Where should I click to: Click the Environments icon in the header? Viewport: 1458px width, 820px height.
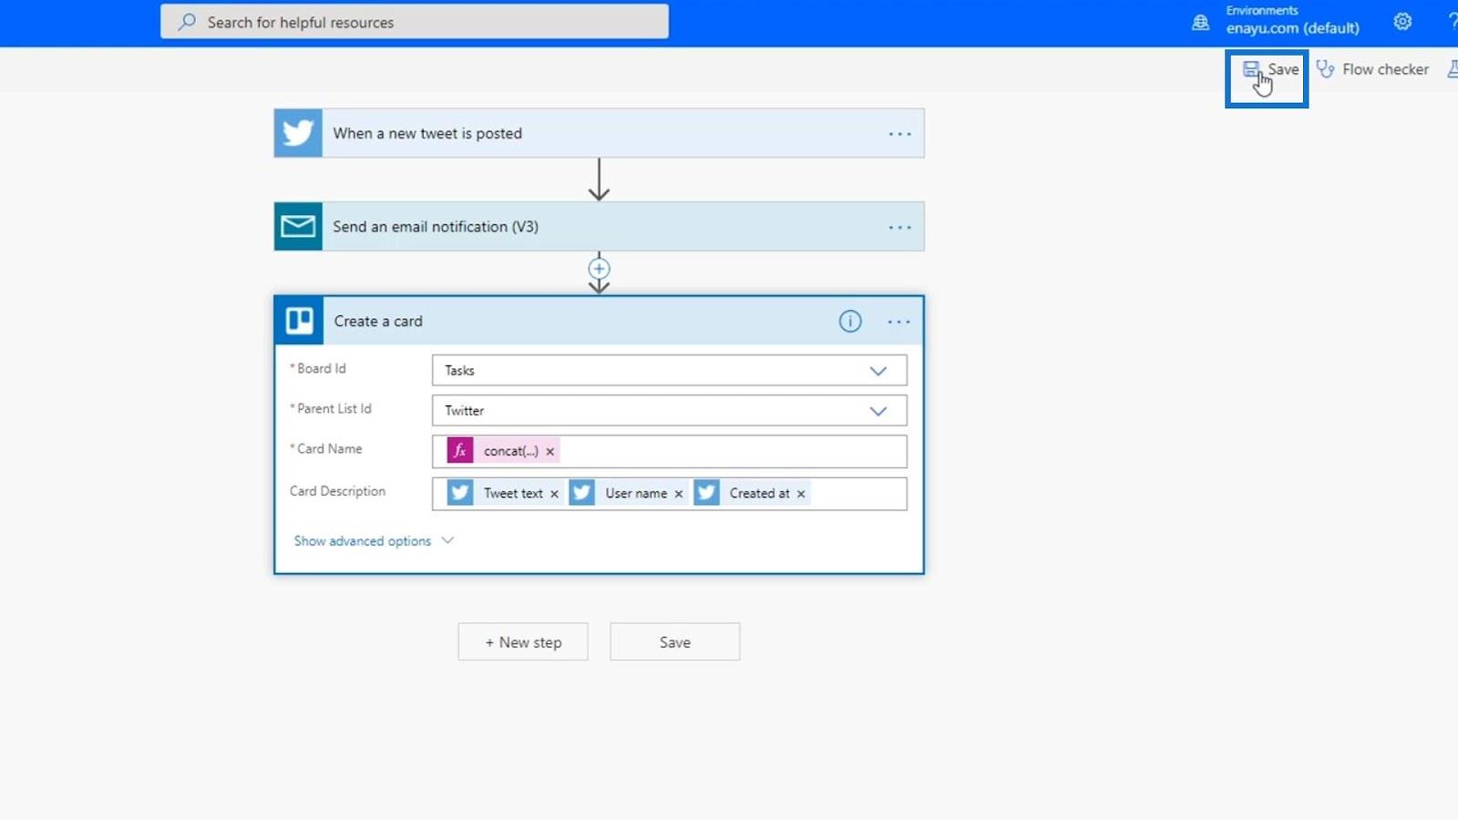(x=1201, y=22)
